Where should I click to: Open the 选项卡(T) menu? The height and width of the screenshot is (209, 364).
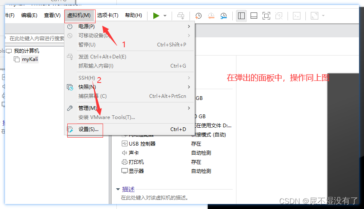coord(108,15)
